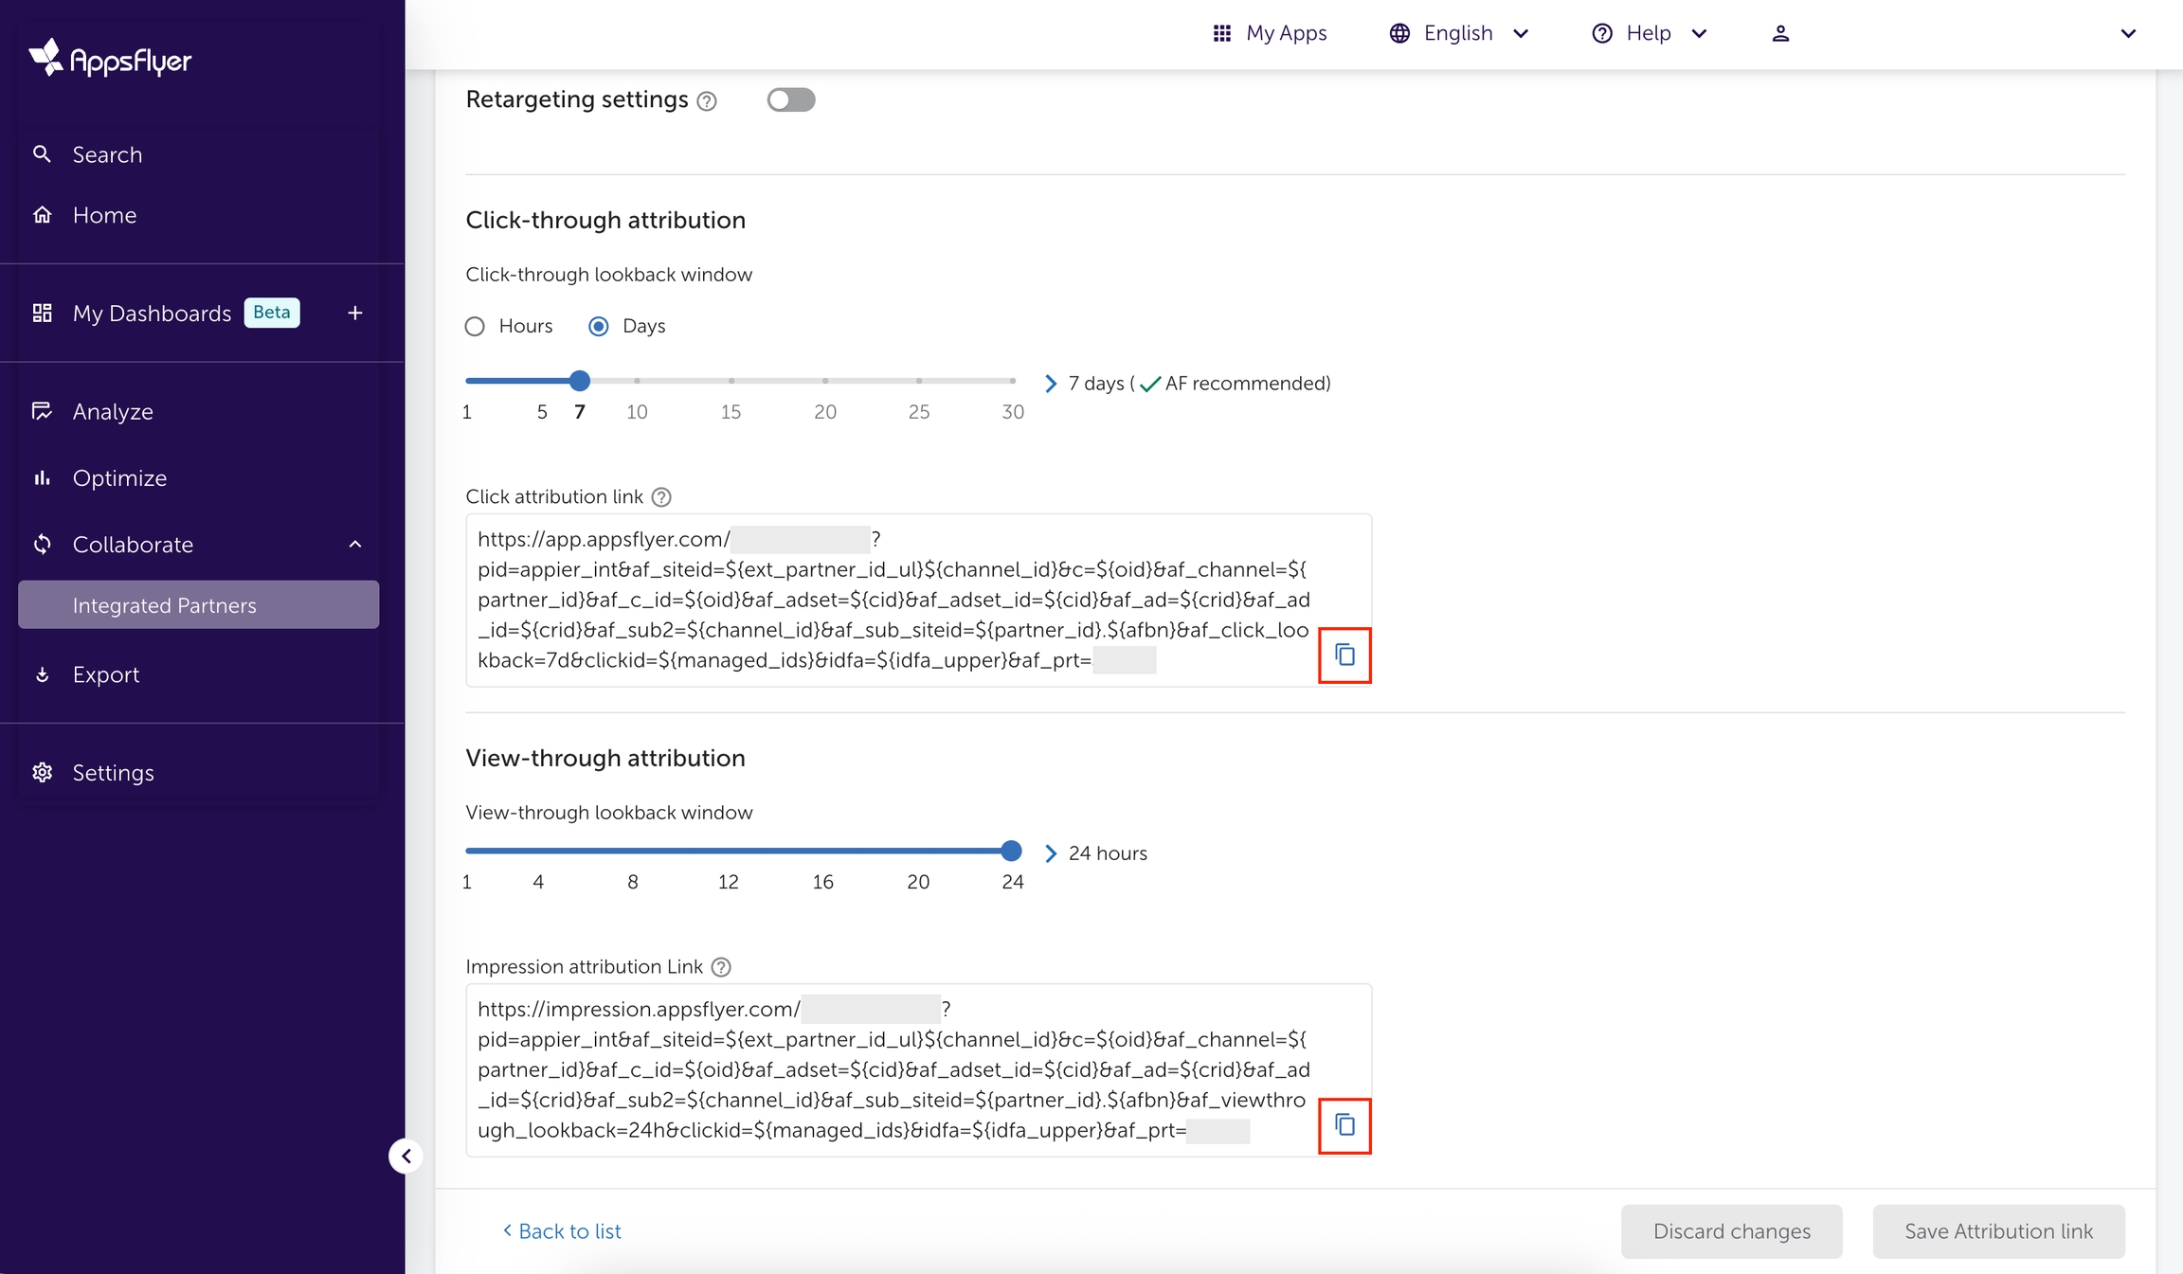Add a new dashboard with plus icon
The height and width of the screenshot is (1274, 2183).
[355, 313]
